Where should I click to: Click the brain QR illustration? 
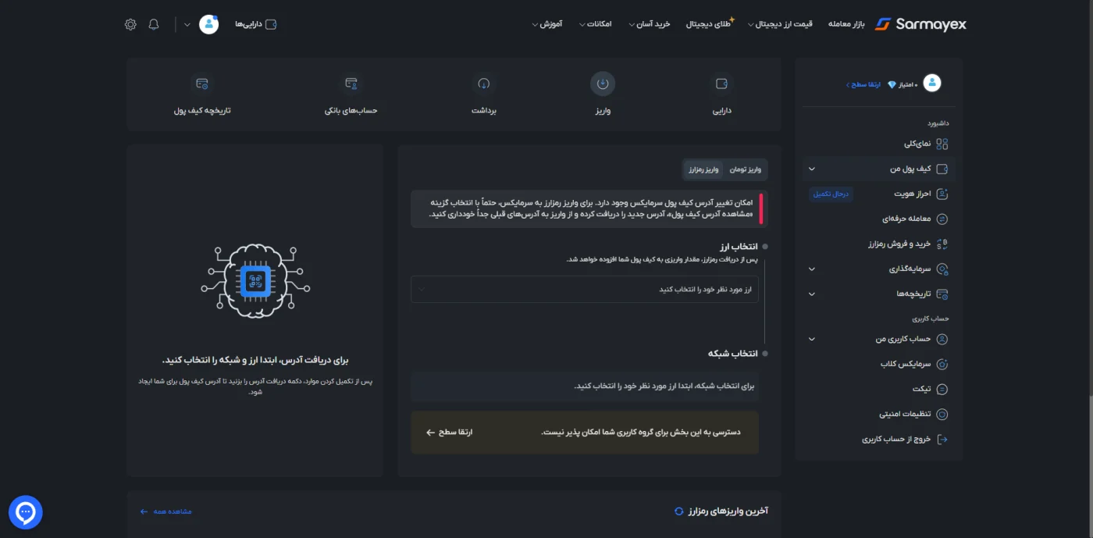[255, 281]
